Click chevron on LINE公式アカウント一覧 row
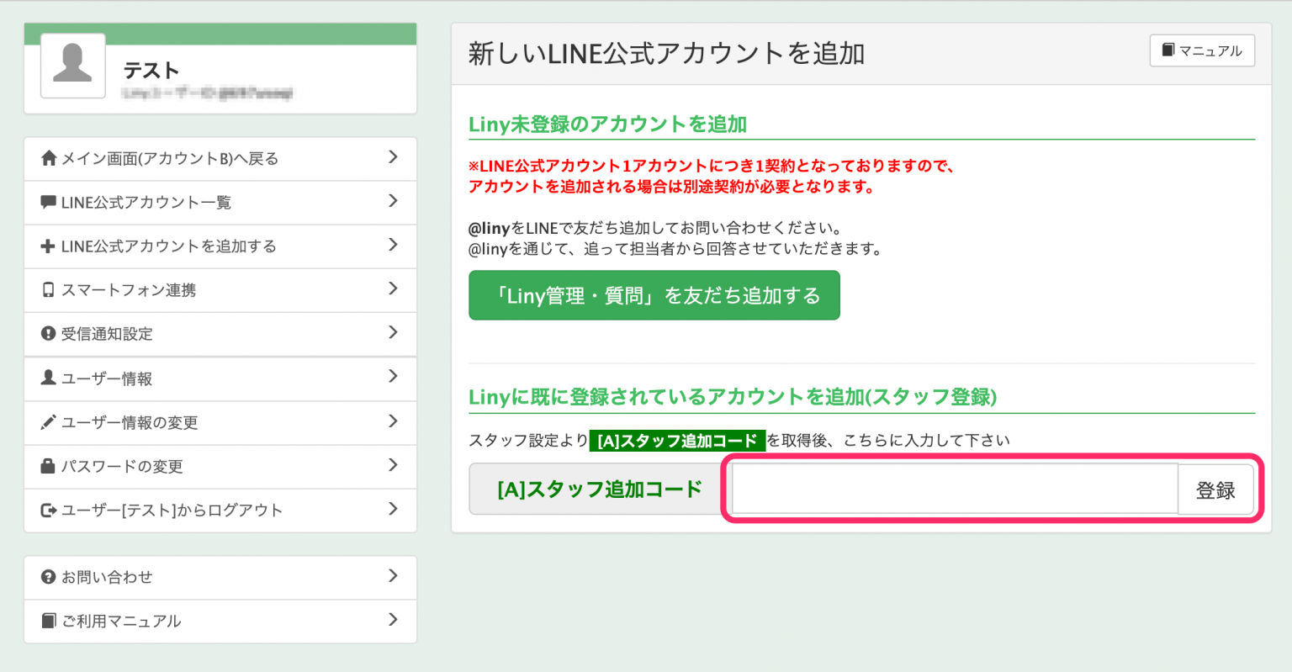 393,201
